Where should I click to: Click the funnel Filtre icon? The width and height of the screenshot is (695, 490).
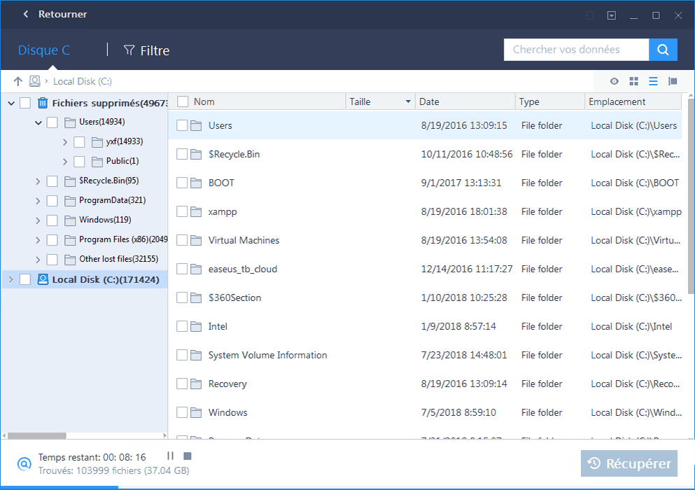click(129, 50)
